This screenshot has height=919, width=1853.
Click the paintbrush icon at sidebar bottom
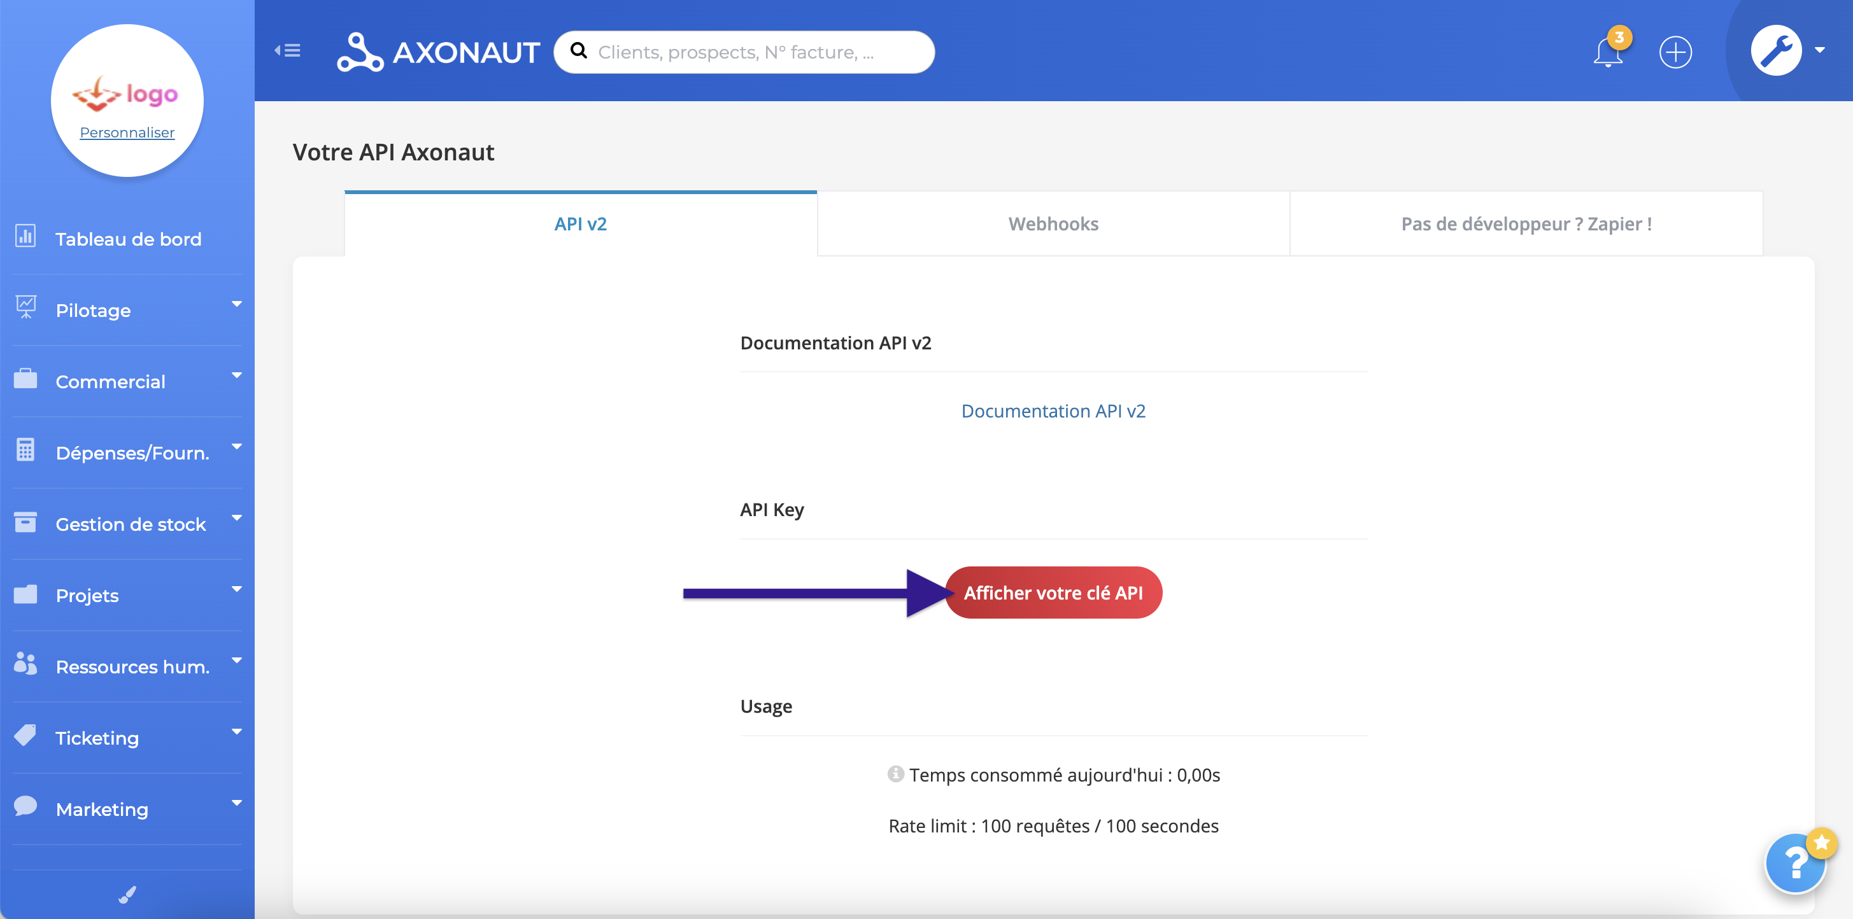(x=127, y=895)
